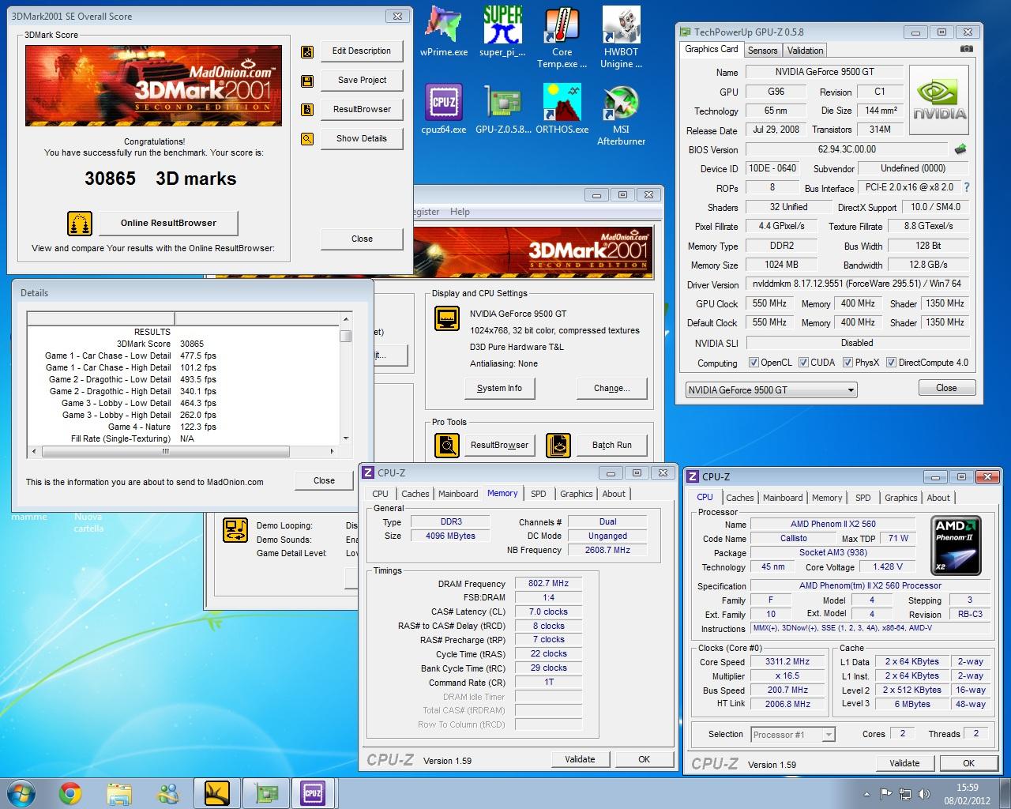The image size is (1011, 809).
Task: Click OK in CPU-Z CPU window
Action: point(968,763)
